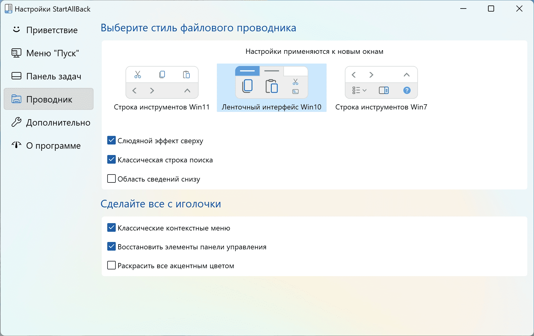Click the paste icon in Win11 preview
Screen dimensions: 534x336
pyautogui.click(x=186, y=74)
